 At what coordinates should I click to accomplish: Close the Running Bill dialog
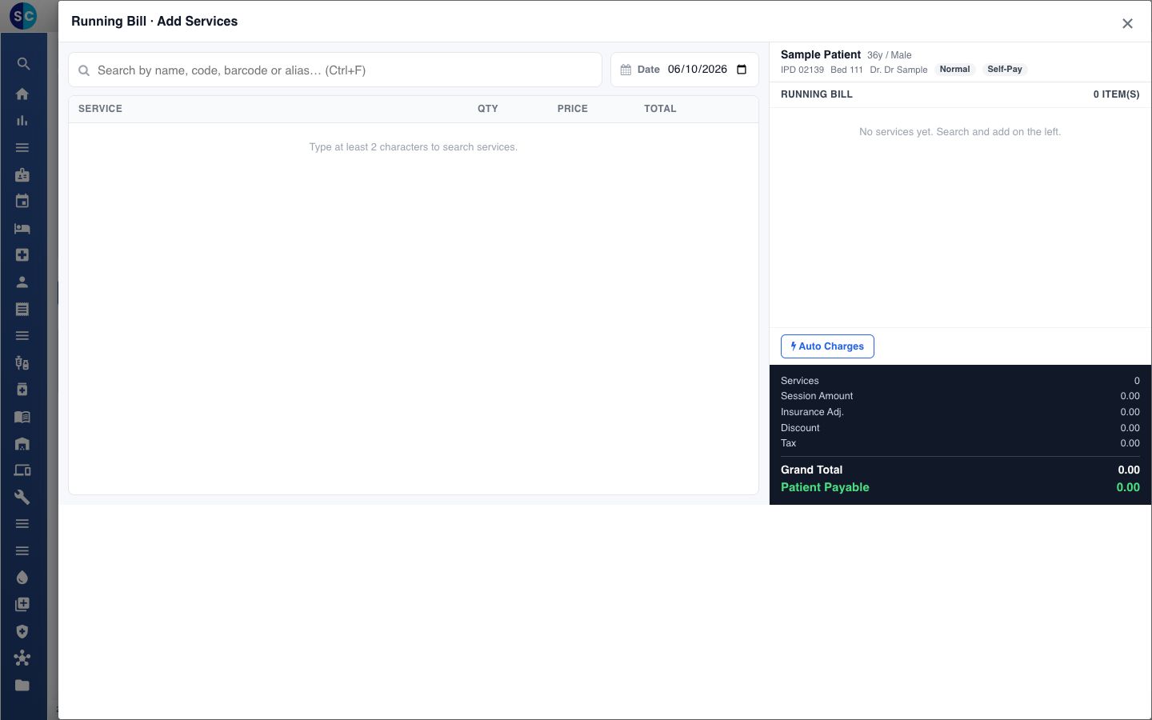1127,23
